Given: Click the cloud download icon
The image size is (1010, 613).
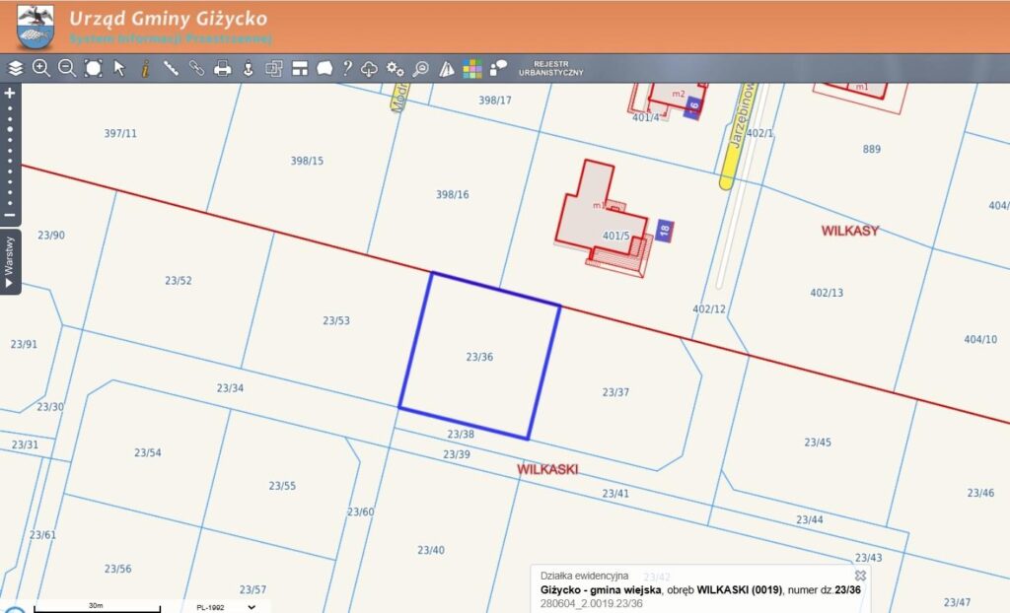Looking at the screenshot, I should point(369,68).
